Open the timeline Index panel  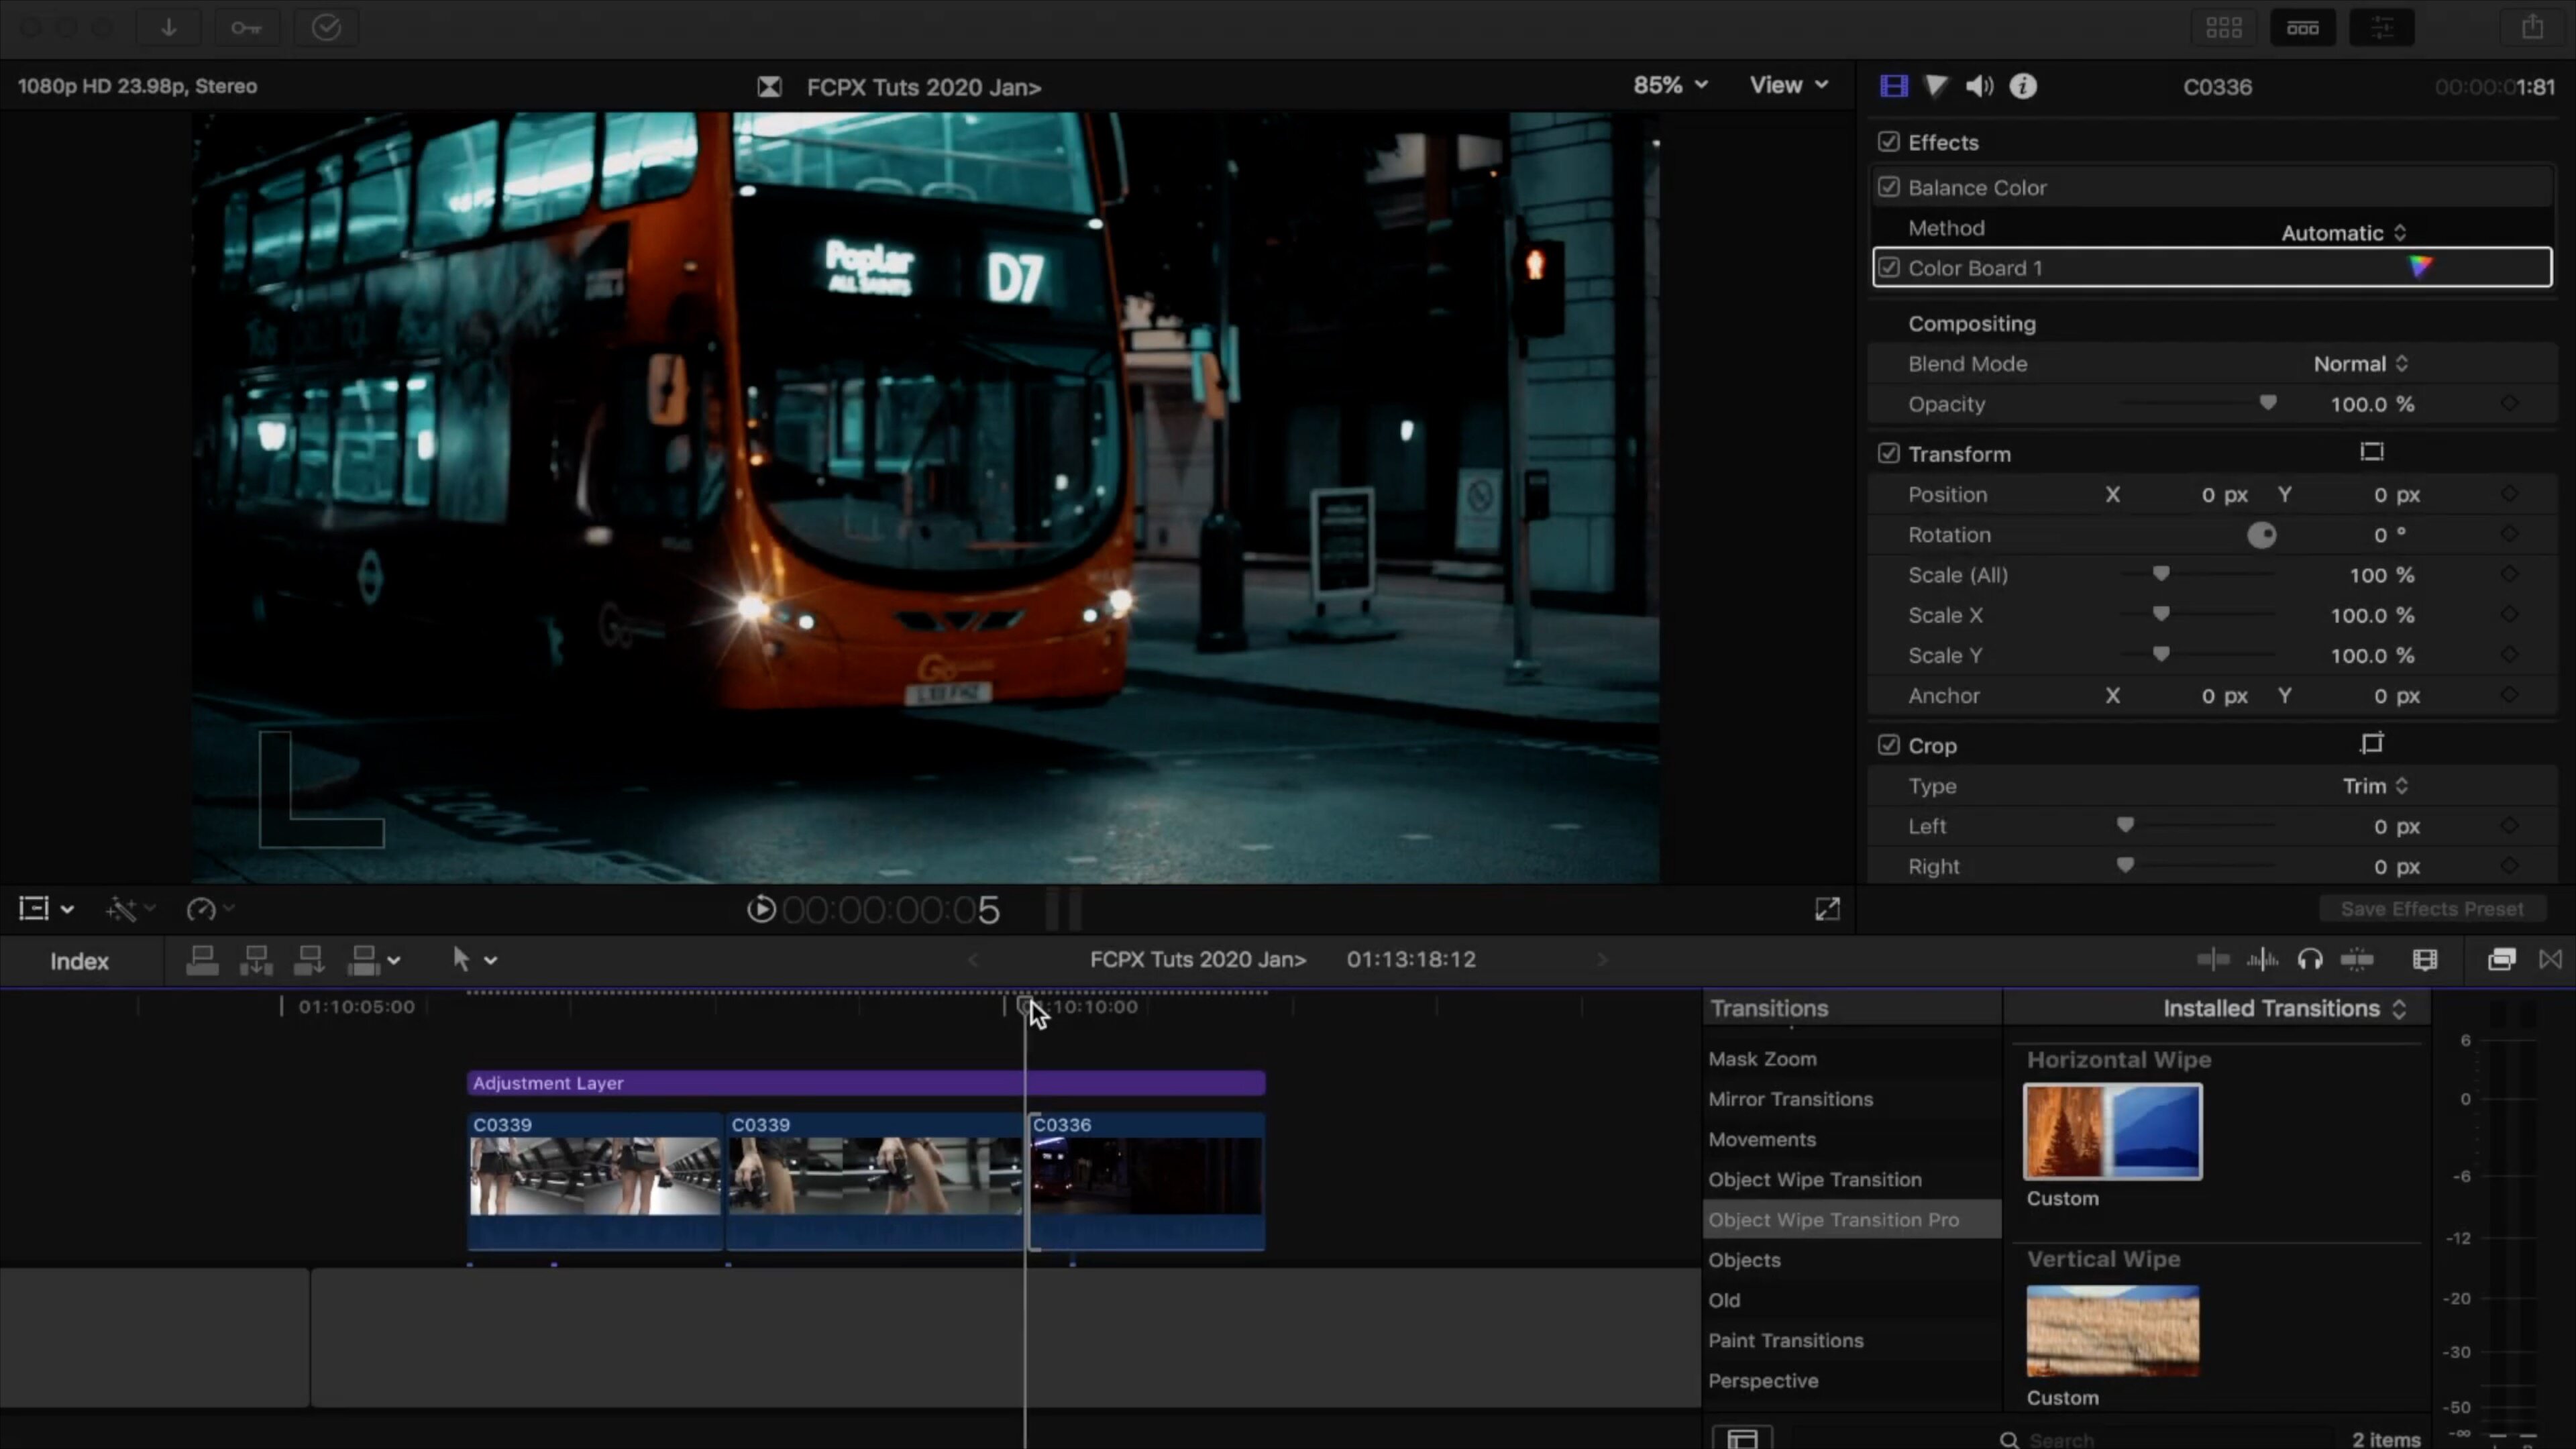tap(79, 961)
